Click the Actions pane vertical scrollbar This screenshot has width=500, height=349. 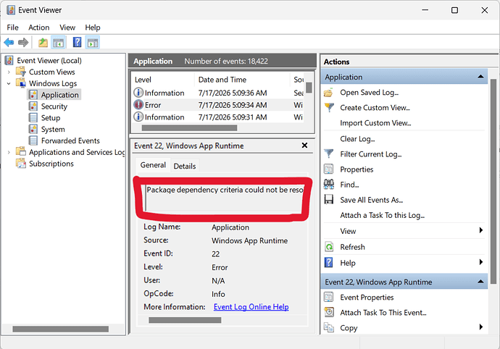point(493,182)
